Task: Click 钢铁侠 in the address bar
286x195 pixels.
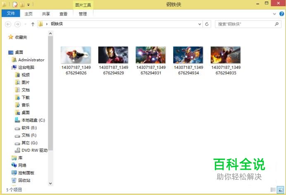Action: pyautogui.click(x=57, y=24)
